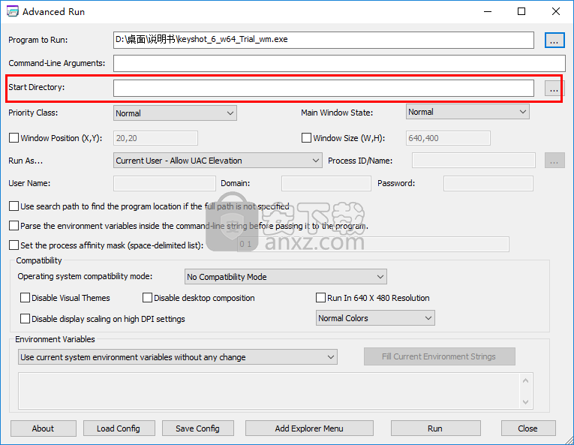Toggle Disable Visual Themes checkbox
The width and height of the screenshot is (574, 445).
tap(26, 298)
